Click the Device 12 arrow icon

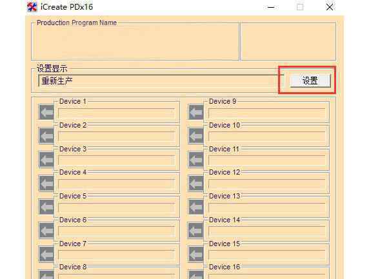click(196, 183)
